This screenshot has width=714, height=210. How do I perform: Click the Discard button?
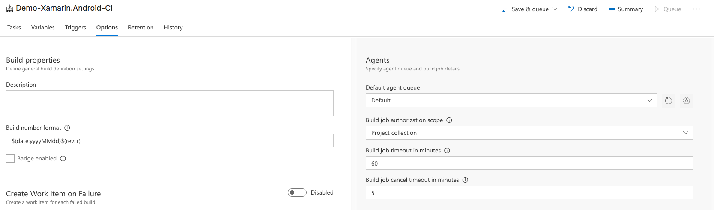click(583, 9)
